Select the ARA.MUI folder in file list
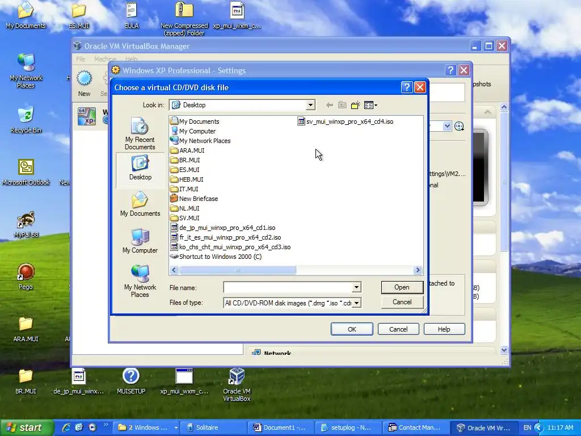 pyautogui.click(x=187, y=150)
